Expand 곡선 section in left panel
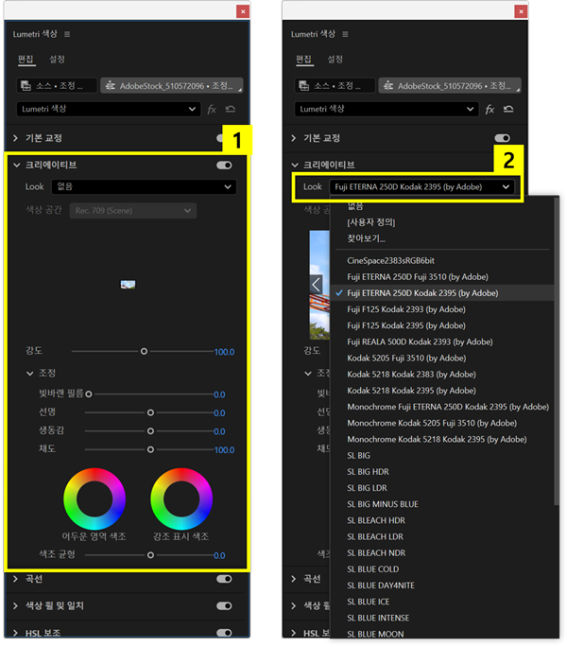The width and height of the screenshot is (567, 647). coord(16,579)
